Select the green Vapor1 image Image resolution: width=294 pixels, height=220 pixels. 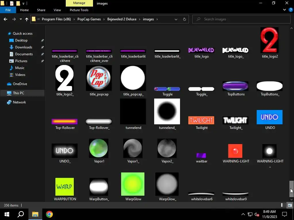(99, 148)
